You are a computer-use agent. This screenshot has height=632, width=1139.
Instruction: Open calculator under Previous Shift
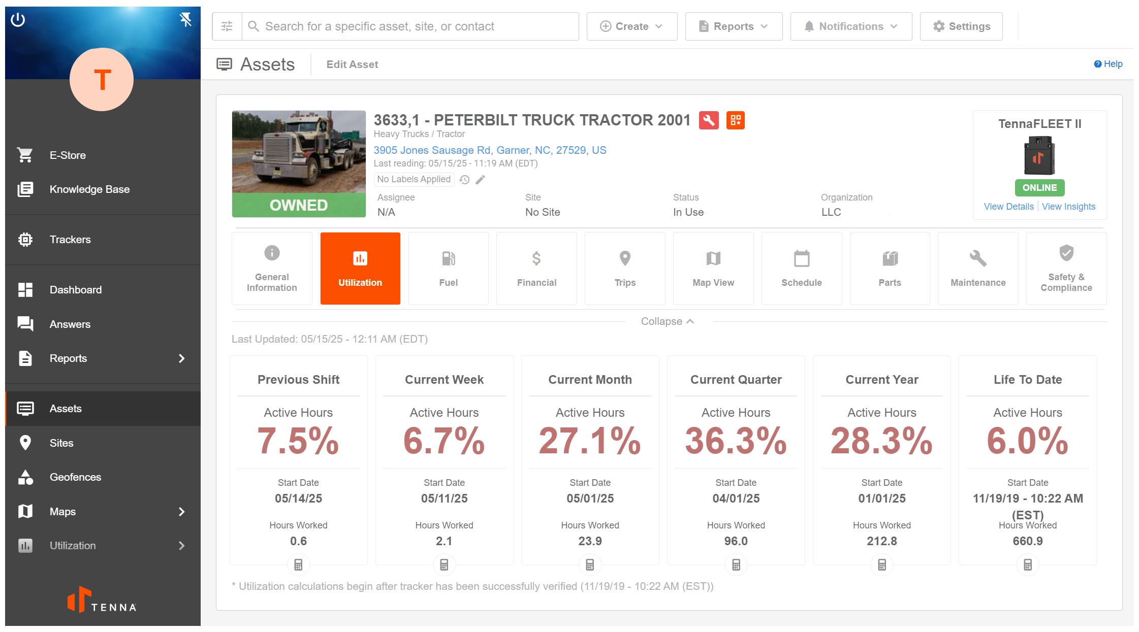coord(298,564)
